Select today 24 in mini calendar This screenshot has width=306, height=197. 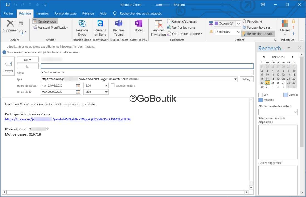pyautogui.click(x=267, y=83)
